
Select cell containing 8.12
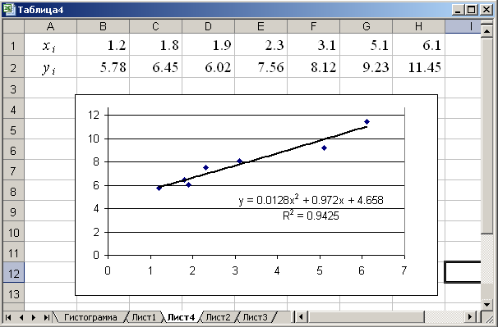[313, 67]
